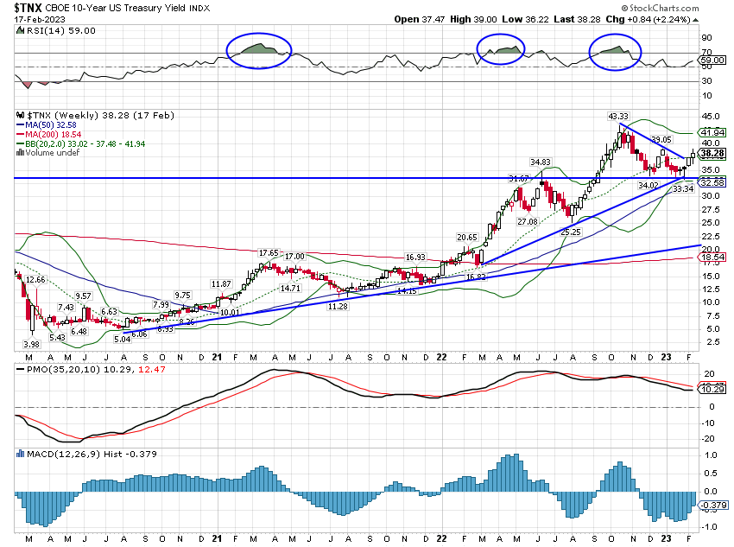Viewport: 734px width, 547px height.
Task: Click the MA(200) 18.54 legend entry
Action: (53, 135)
